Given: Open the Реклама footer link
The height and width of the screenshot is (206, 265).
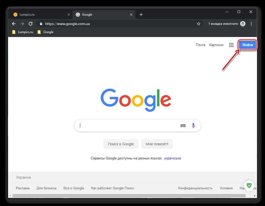Looking at the screenshot, I should [23, 188].
